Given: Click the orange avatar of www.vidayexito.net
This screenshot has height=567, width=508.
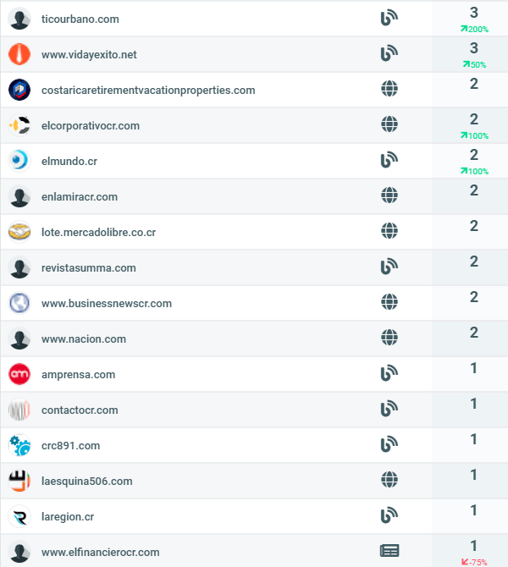Looking at the screenshot, I should (19, 54).
